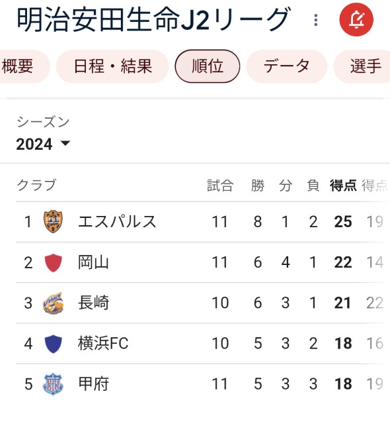Click the S-Pulse orange club crest
This screenshot has width=390, height=424.
(x=53, y=221)
